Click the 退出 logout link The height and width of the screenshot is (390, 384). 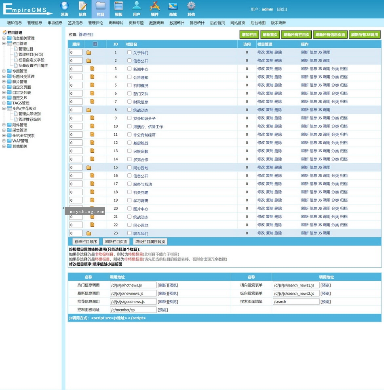[x=282, y=9]
